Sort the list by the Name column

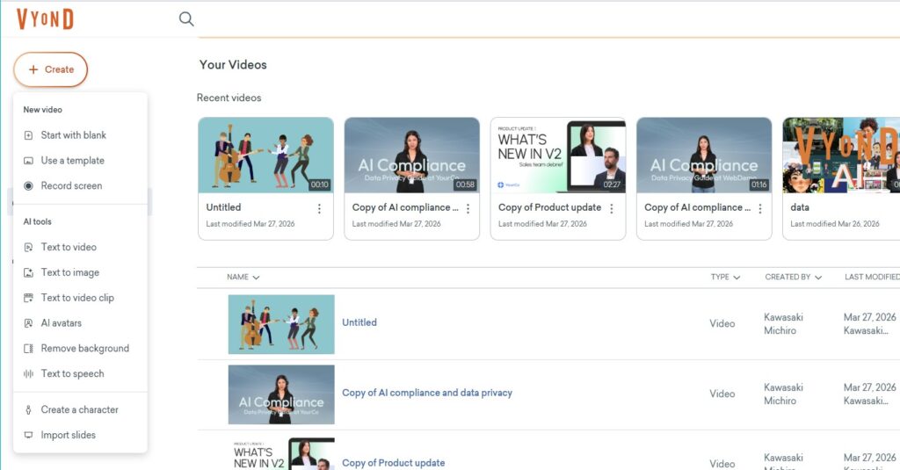pos(243,278)
